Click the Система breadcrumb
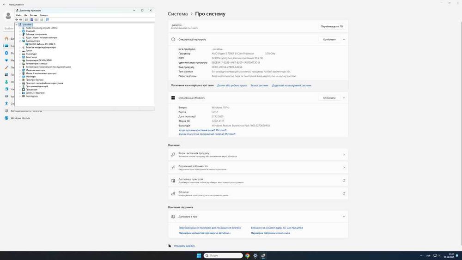462x260 pixels. [178, 13]
